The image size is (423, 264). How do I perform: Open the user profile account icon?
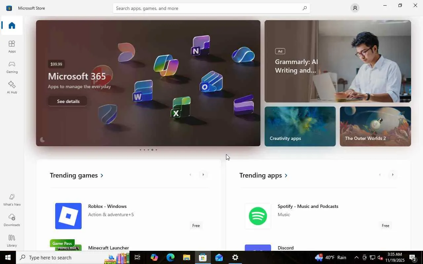[355, 8]
